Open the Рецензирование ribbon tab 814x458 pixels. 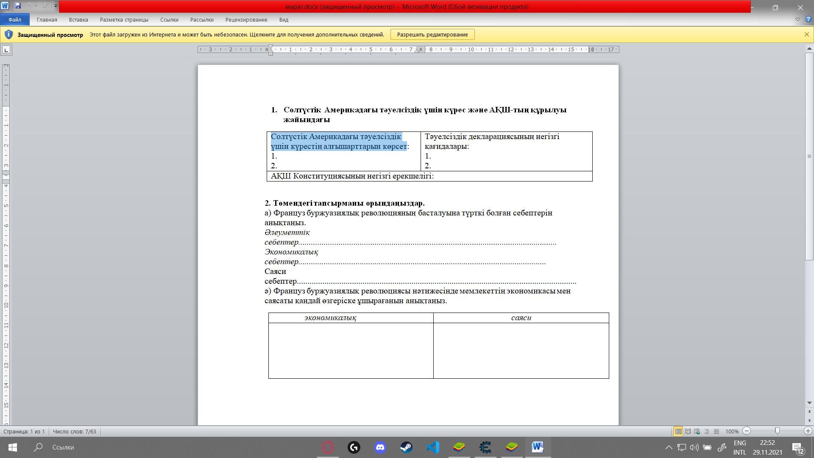(246, 20)
